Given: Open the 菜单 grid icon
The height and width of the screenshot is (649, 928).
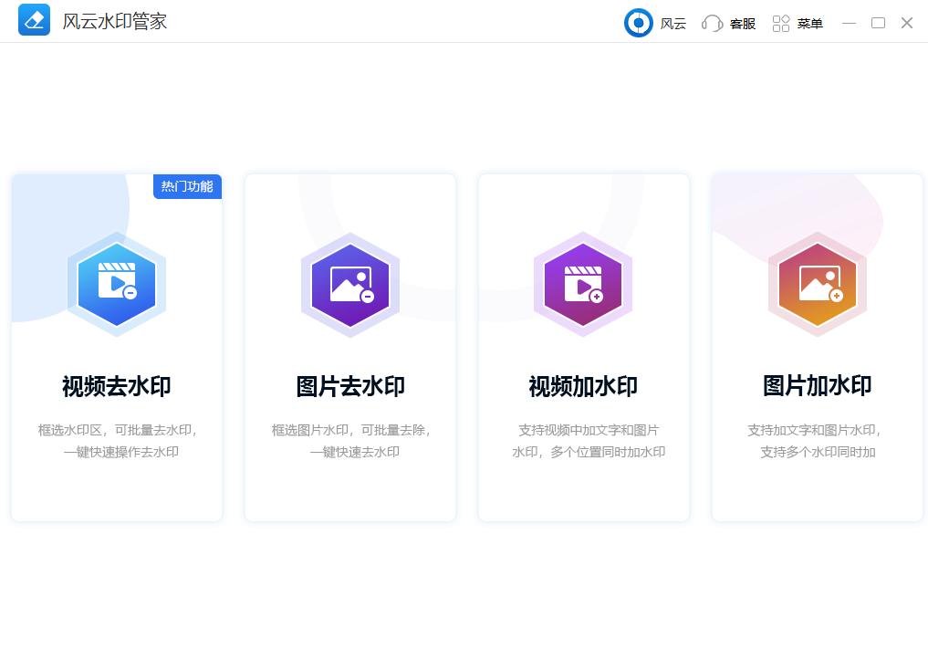Looking at the screenshot, I should tap(781, 23).
